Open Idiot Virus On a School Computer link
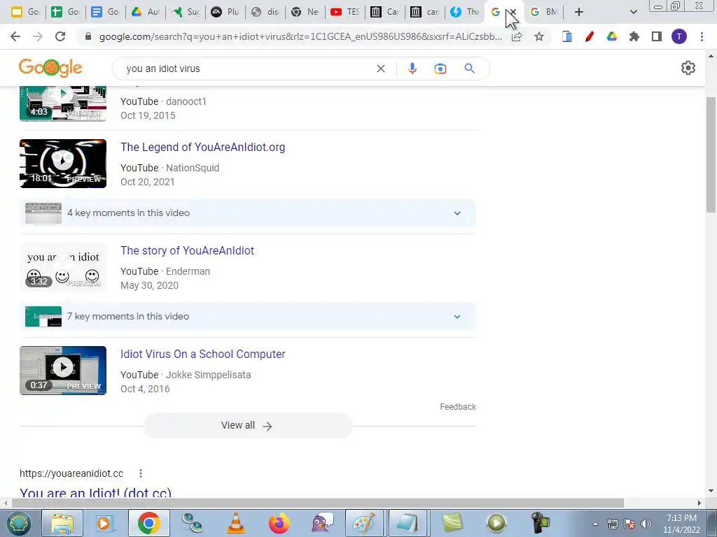Viewport: 717px width, 537px height. [202, 355]
